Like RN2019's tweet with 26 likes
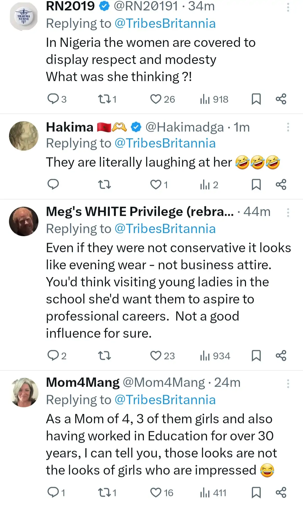 pyautogui.click(x=156, y=99)
